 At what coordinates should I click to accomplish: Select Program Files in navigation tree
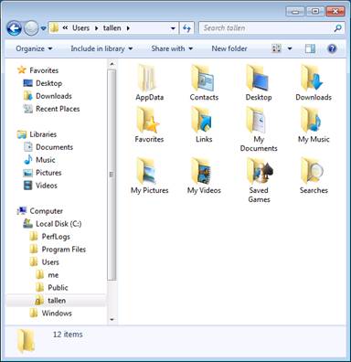pos(58,250)
